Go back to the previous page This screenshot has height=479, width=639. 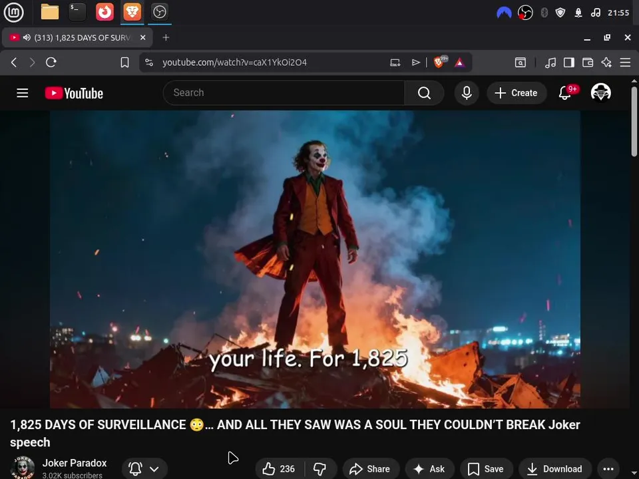14,63
